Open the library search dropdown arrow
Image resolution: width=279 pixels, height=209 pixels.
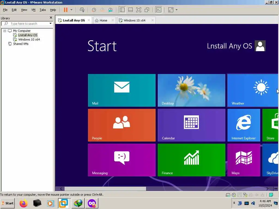coord(50,23)
